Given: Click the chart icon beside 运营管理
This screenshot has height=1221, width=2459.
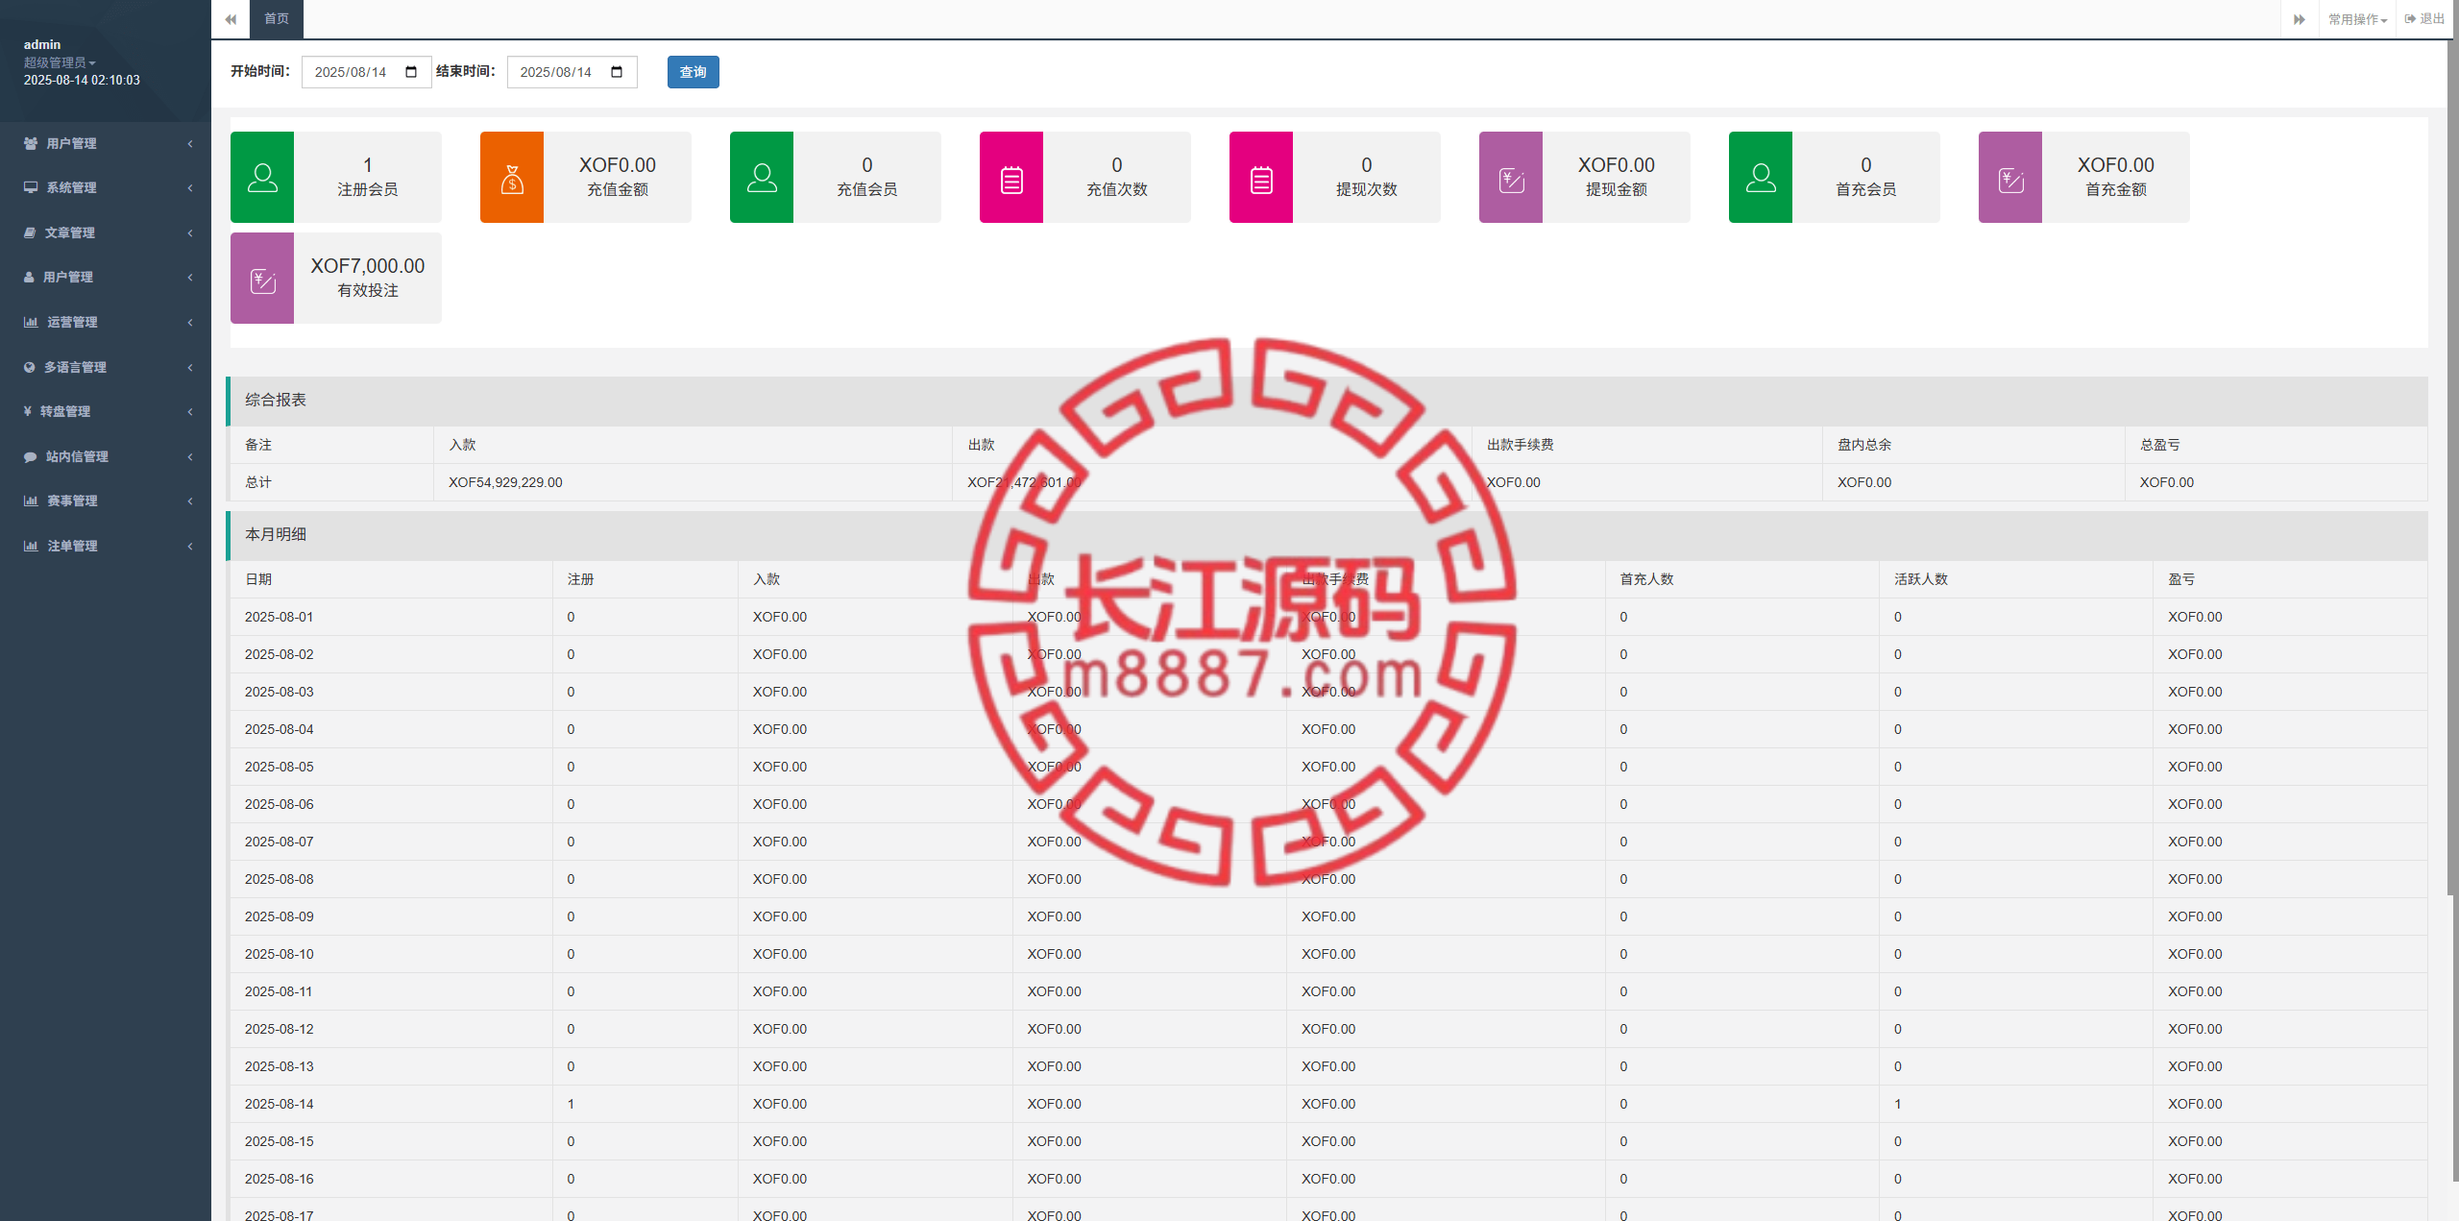Looking at the screenshot, I should pos(31,322).
